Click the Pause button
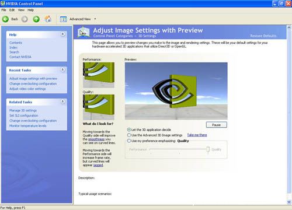This screenshot has width=292, height=210. (x=216, y=125)
